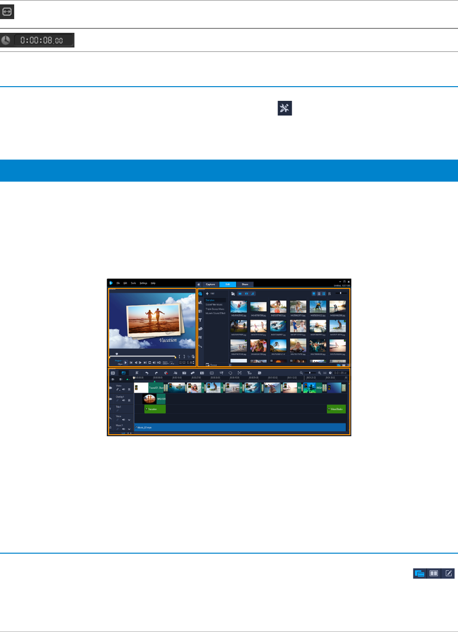This screenshot has width=458, height=632.
Task: Open the File menu in VideoStudio
Action: pos(118,283)
